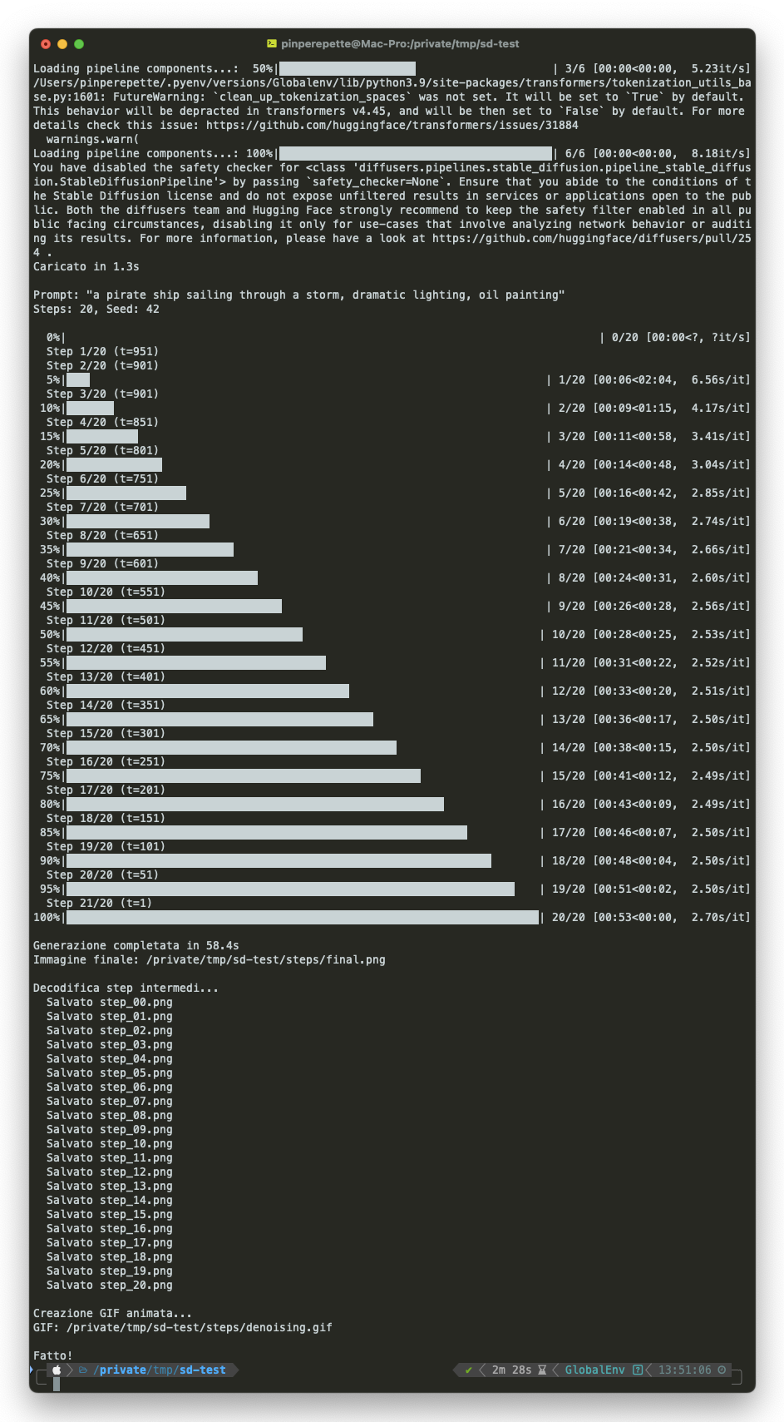Image resolution: width=784 pixels, height=1422 pixels.
Task: Click 'Step 21/20 (t=1)' line
Action: [100, 903]
